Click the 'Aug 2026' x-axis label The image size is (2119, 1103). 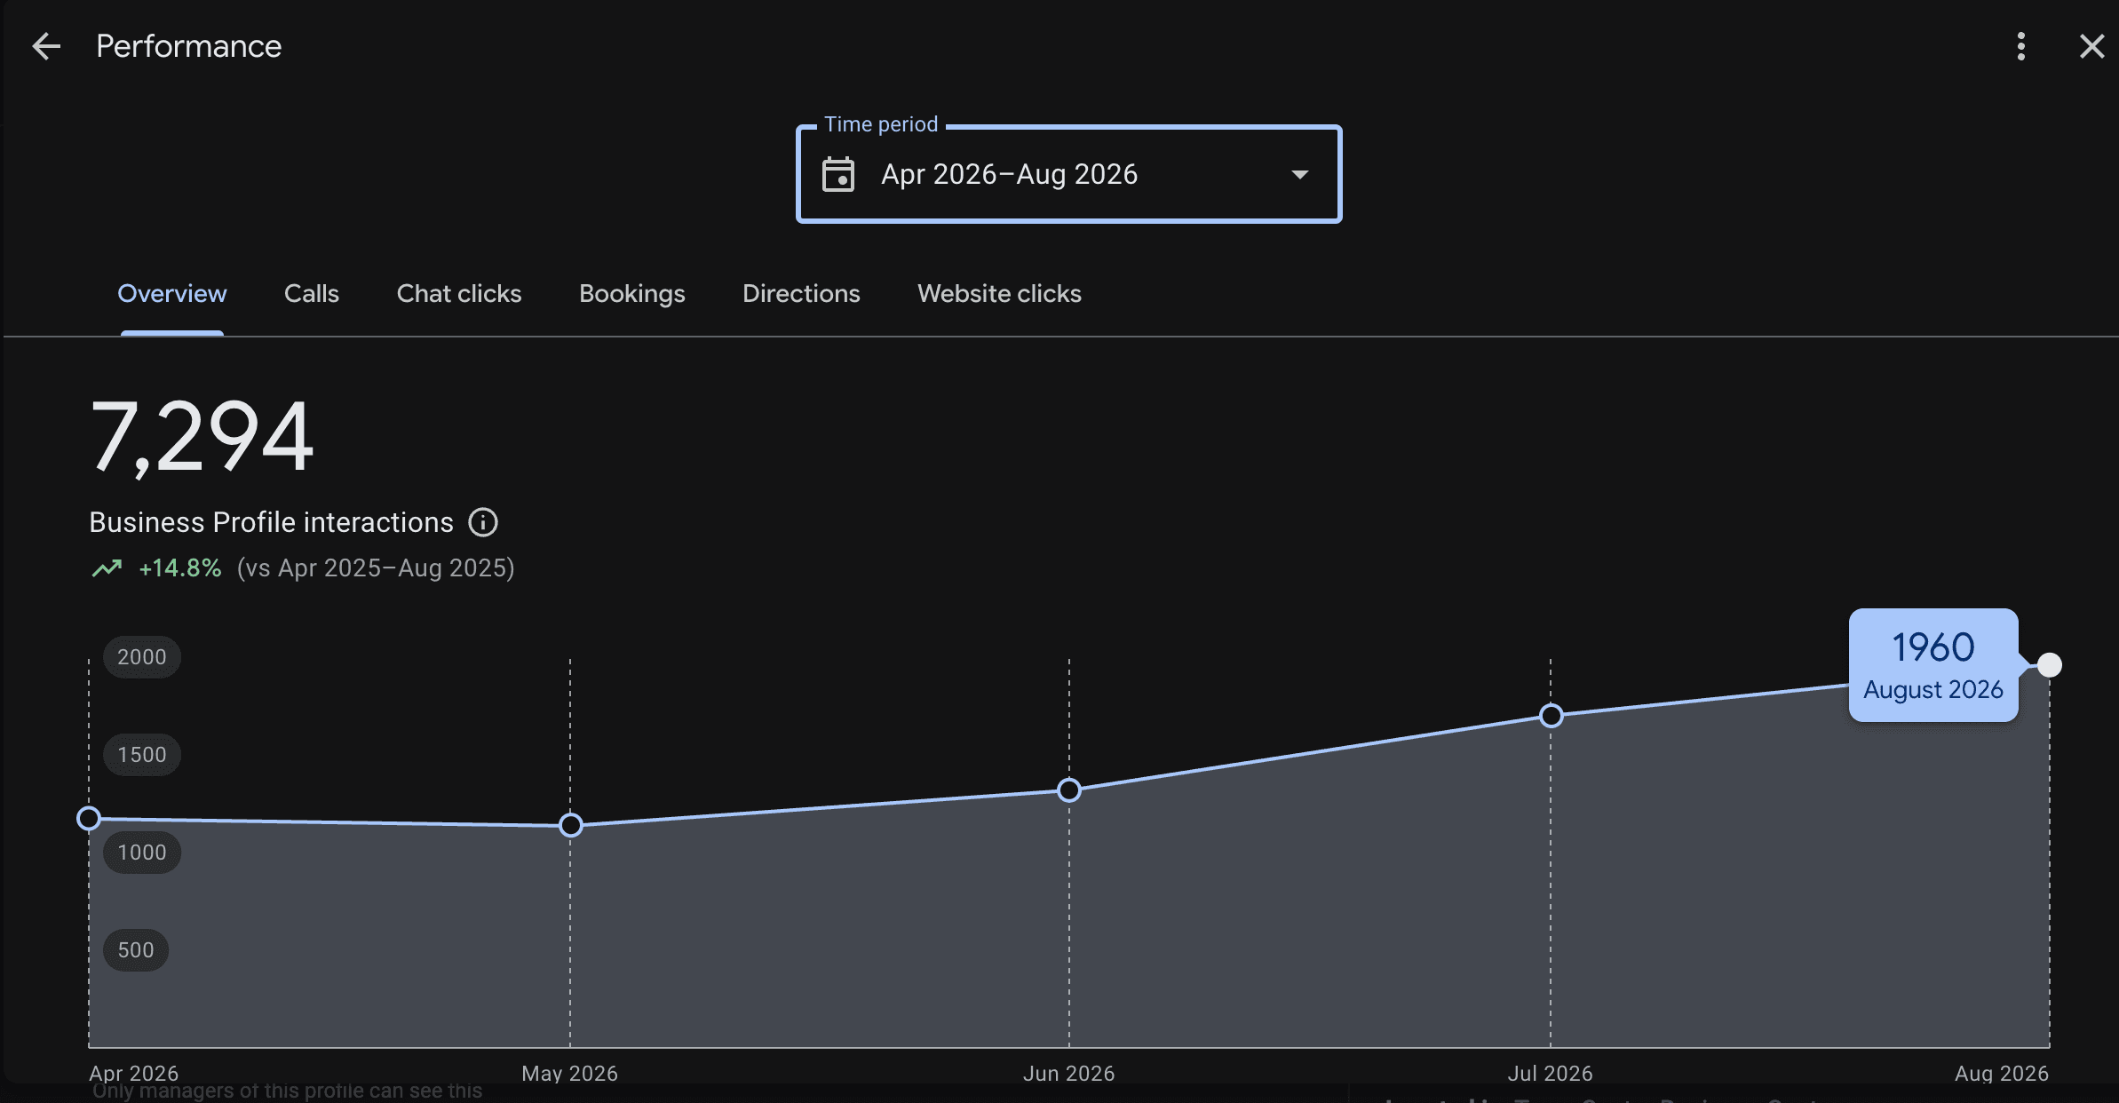pyautogui.click(x=2002, y=1073)
